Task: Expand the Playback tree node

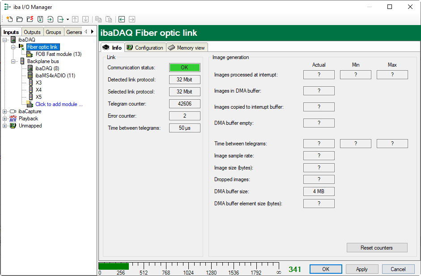Action: 5,119
